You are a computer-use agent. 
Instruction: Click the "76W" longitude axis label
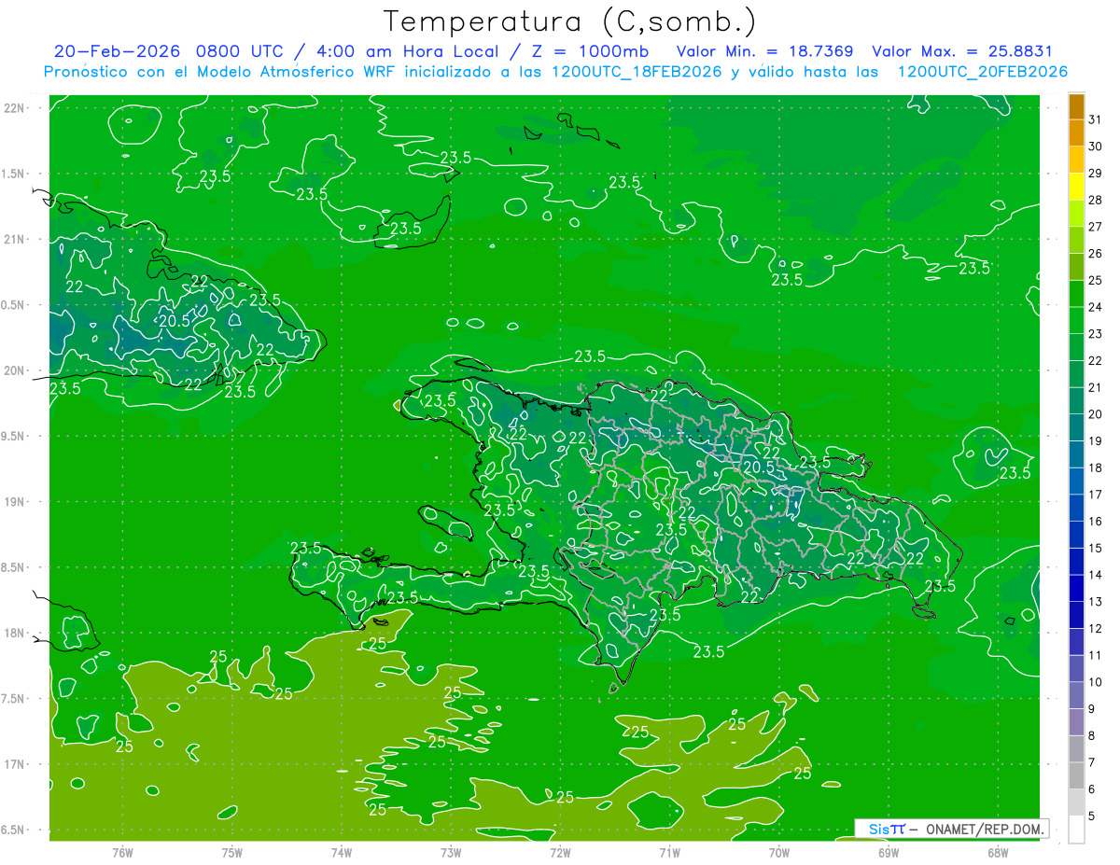(x=122, y=853)
